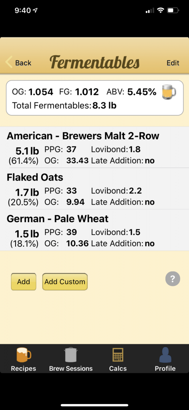The image size is (189, 410).
Task: Switch to the Brew Sessions tab
Action: 71,359
